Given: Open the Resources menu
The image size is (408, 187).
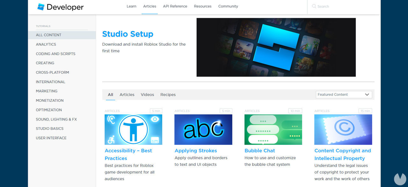Looking at the screenshot, I should [203, 6].
